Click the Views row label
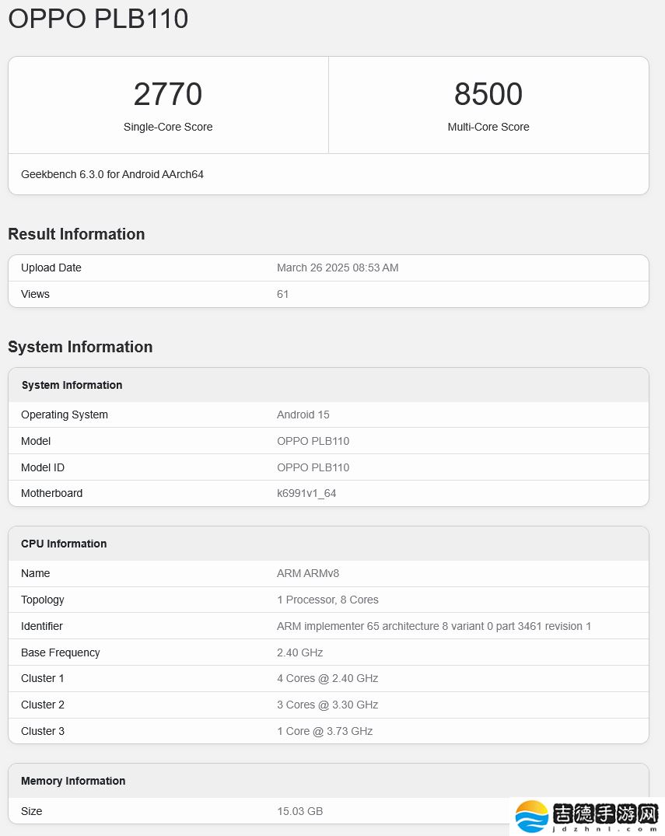This screenshot has height=836, width=665. coord(35,294)
